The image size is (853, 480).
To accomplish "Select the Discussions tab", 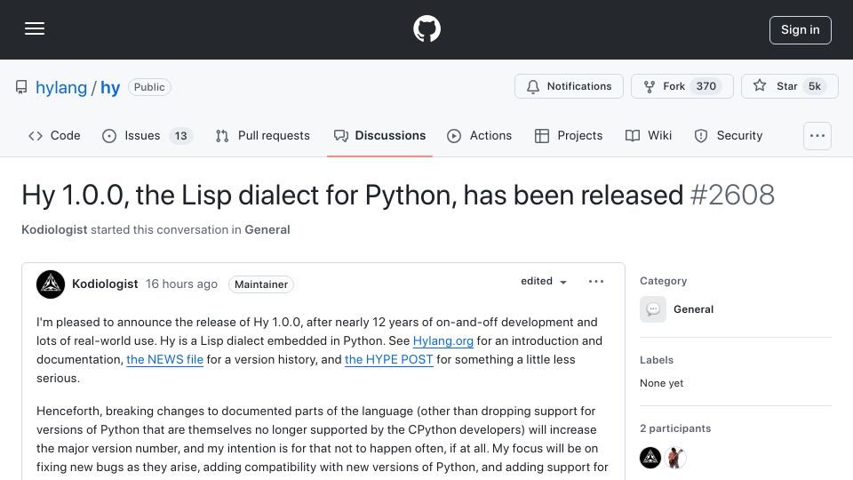I will 379,135.
